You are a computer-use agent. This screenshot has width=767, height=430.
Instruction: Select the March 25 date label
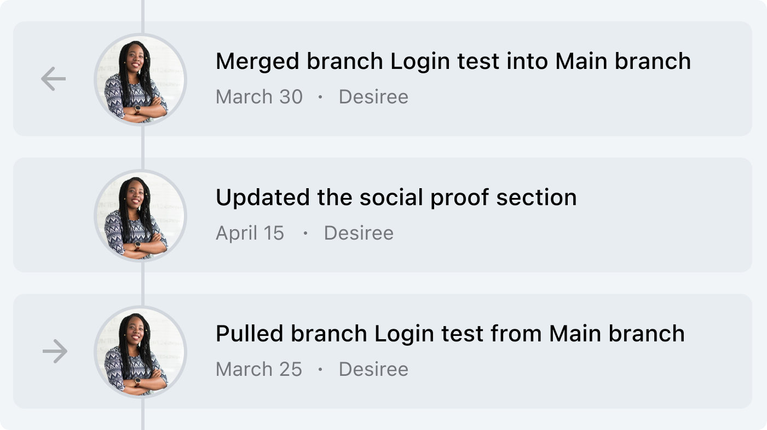coord(259,369)
